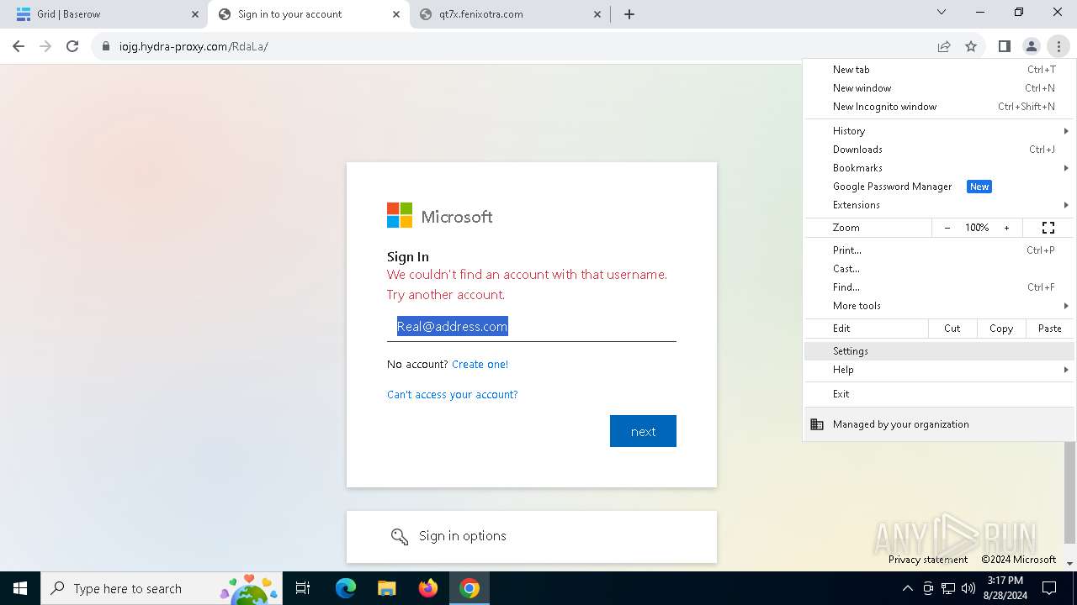The height and width of the screenshot is (605, 1077).
Task: Open Settings from the Chrome menu
Action: 939,351
